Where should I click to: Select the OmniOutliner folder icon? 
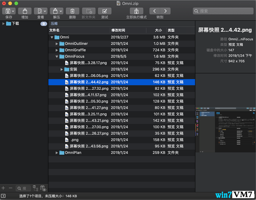(x=62, y=44)
